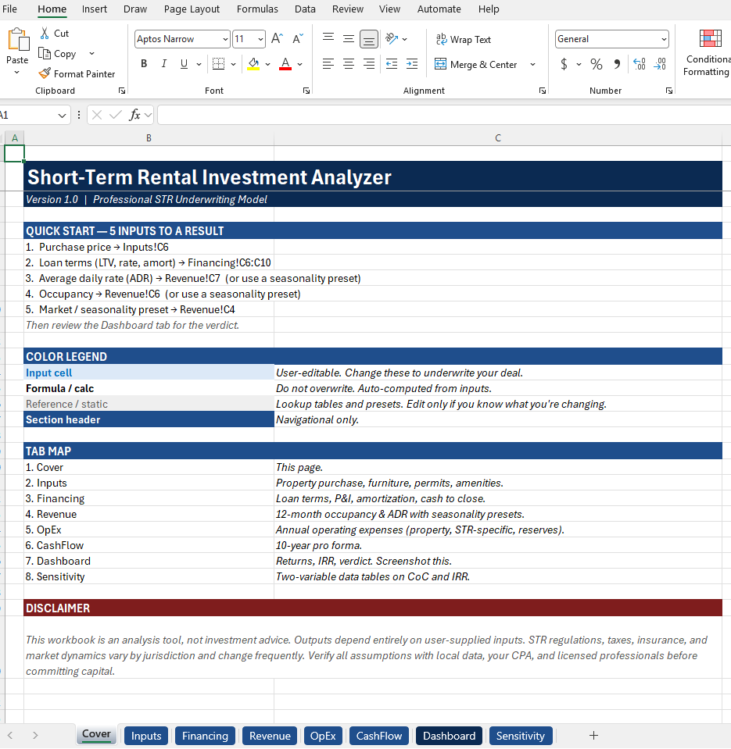Open Conditional Formatting
The image size is (731, 749).
[x=709, y=52]
